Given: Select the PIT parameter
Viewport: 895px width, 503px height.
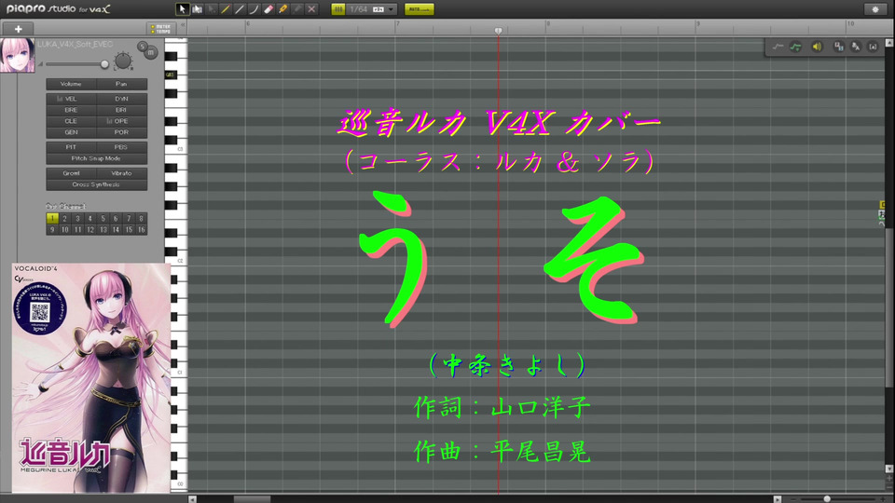Looking at the screenshot, I should (x=71, y=147).
